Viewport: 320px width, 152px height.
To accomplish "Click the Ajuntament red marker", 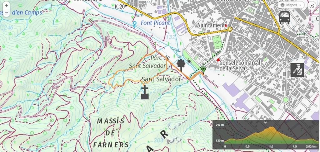I will click(x=226, y=26).
